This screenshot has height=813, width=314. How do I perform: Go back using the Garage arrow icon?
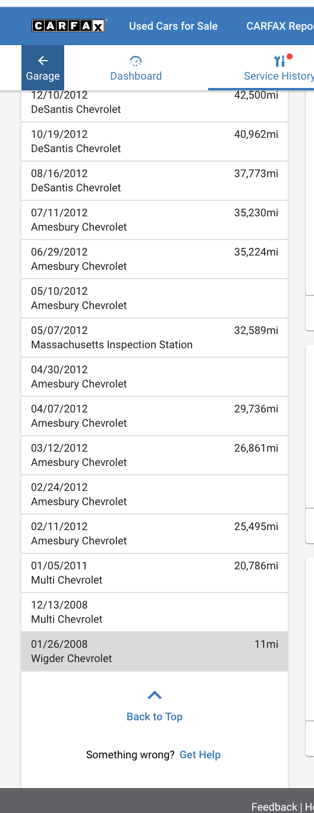[x=43, y=61]
